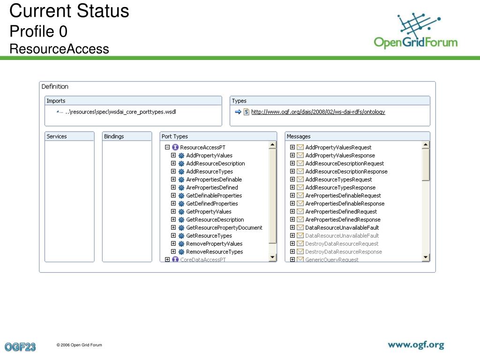This screenshot has height=360, width=480.
Task: Click the gear icon beside AddResourceTypes operation
Action: 181,172
